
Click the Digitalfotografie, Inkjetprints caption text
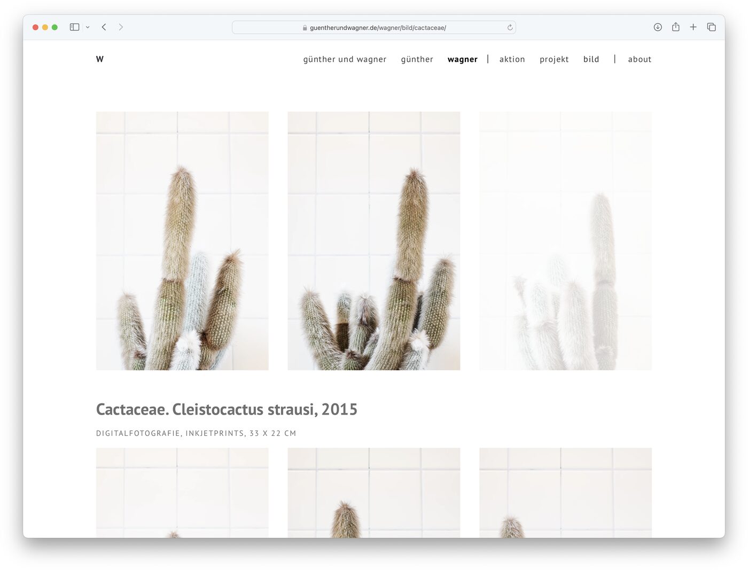coord(196,433)
